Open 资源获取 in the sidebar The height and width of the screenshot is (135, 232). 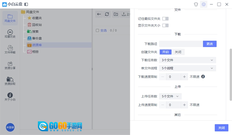pyautogui.click(x=10, y=81)
